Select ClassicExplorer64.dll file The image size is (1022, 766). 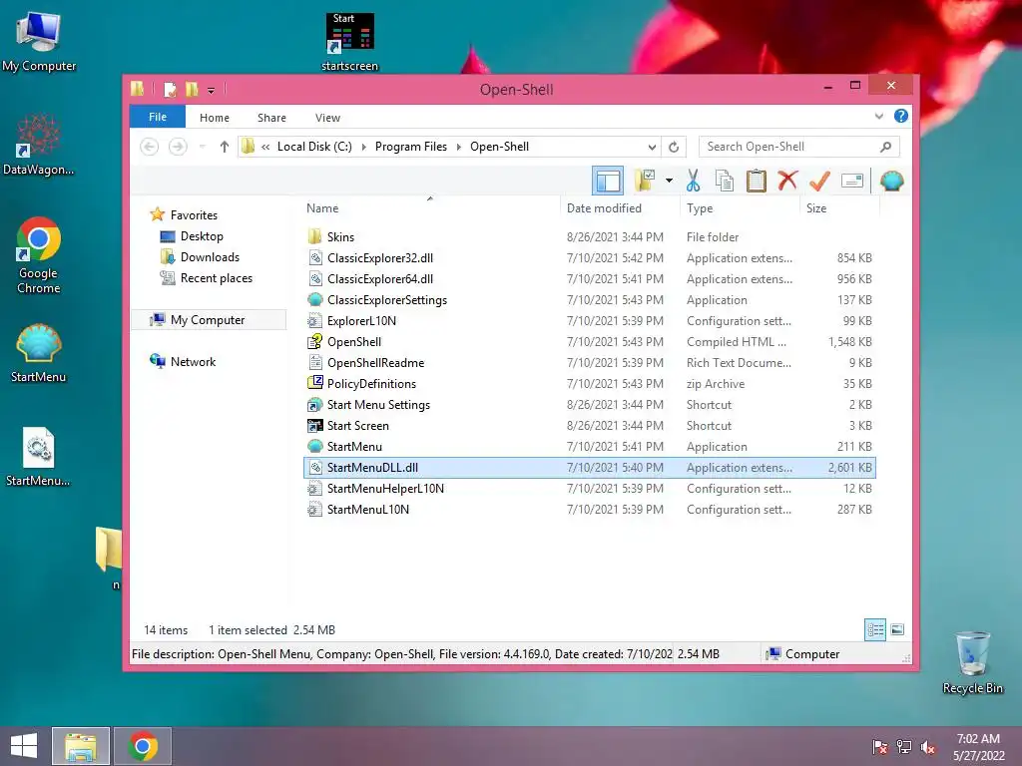click(x=589, y=279)
